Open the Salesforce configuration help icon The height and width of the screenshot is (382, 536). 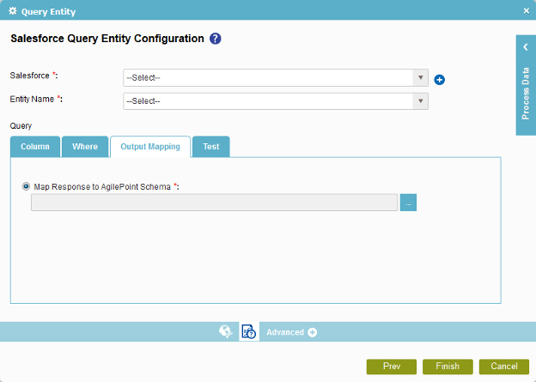point(215,39)
